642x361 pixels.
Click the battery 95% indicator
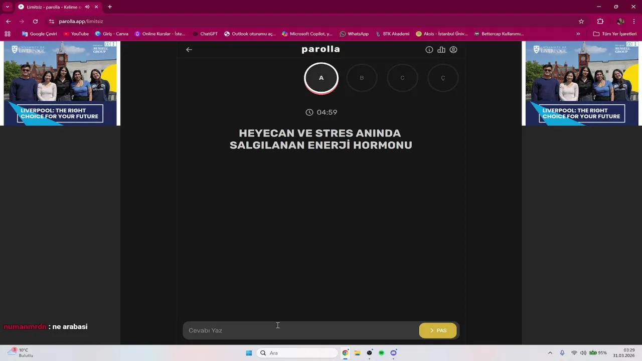coord(598,353)
